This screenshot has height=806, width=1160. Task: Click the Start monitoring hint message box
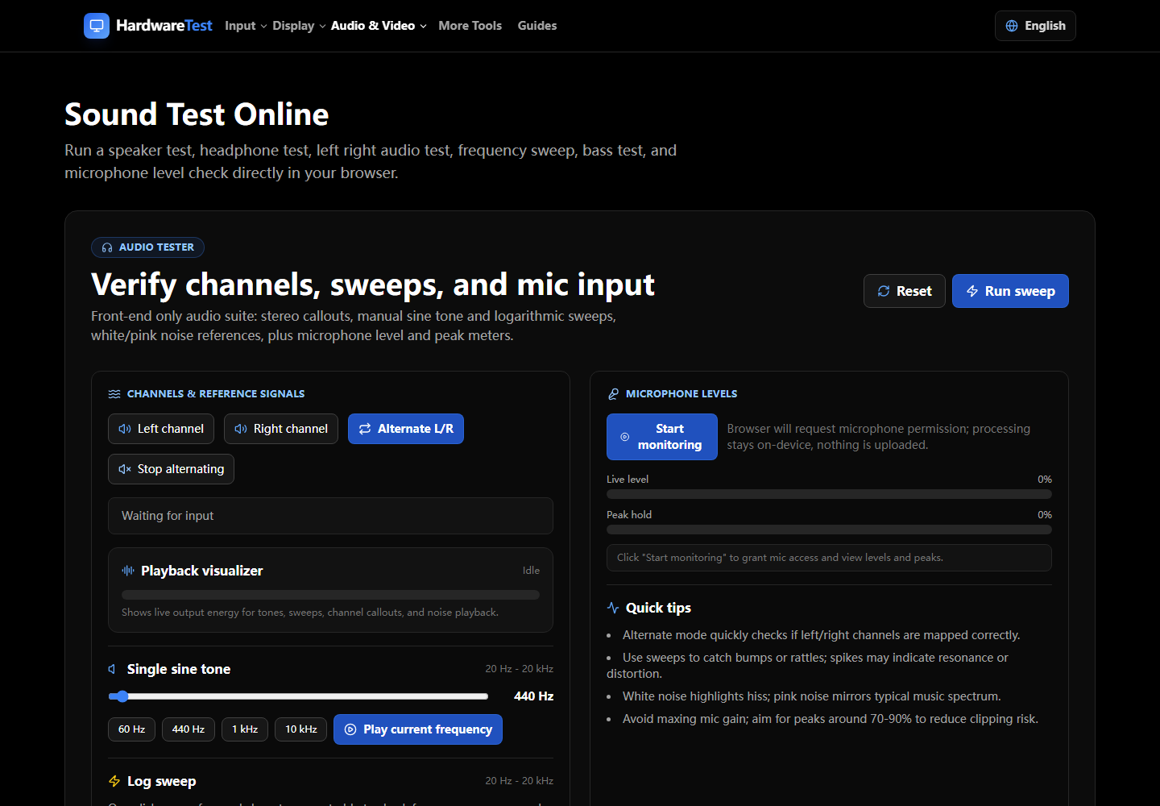point(829,558)
